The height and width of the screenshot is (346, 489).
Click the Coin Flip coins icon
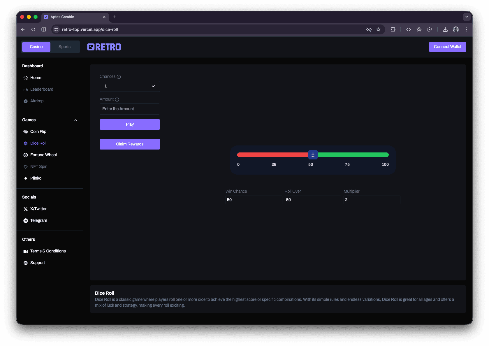[x=26, y=132]
